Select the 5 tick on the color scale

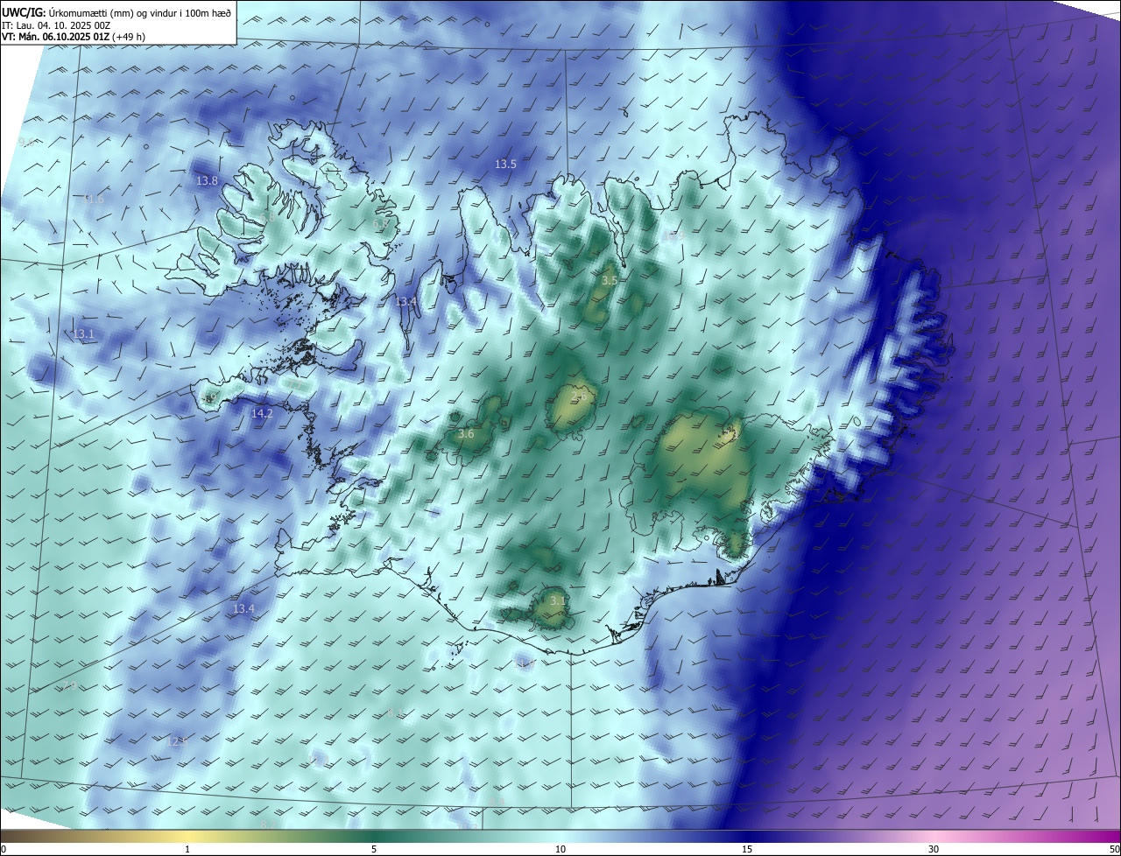374,849
